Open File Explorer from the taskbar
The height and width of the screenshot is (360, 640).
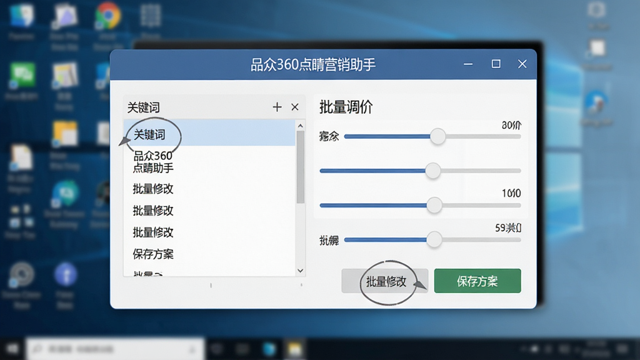tap(295, 349)
